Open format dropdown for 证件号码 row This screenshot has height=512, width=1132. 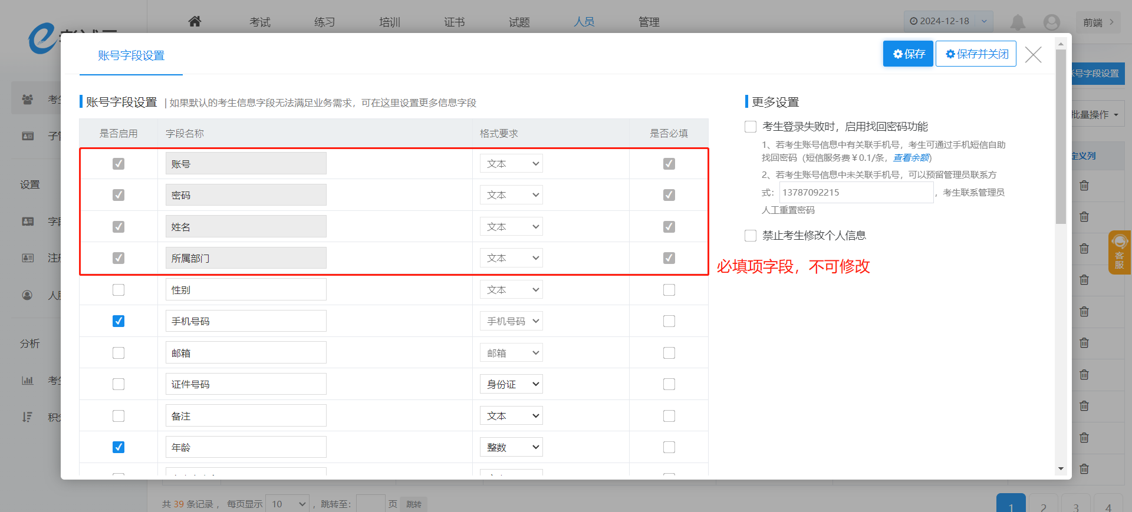[x=511, y=384]
